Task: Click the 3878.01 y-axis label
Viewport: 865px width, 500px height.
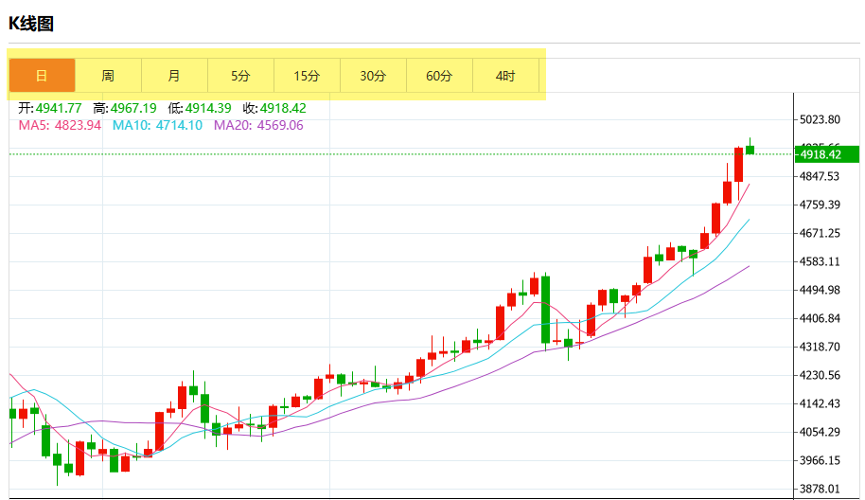Action: [821, 490]
